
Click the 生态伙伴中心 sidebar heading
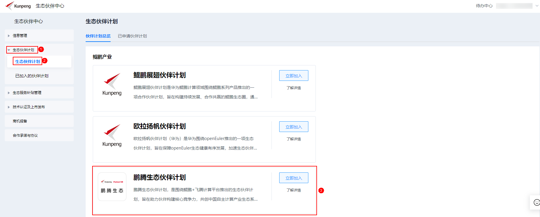click(29, 21)
